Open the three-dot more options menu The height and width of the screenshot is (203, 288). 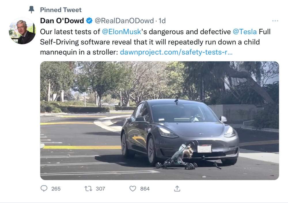click(x=275, y=21)
